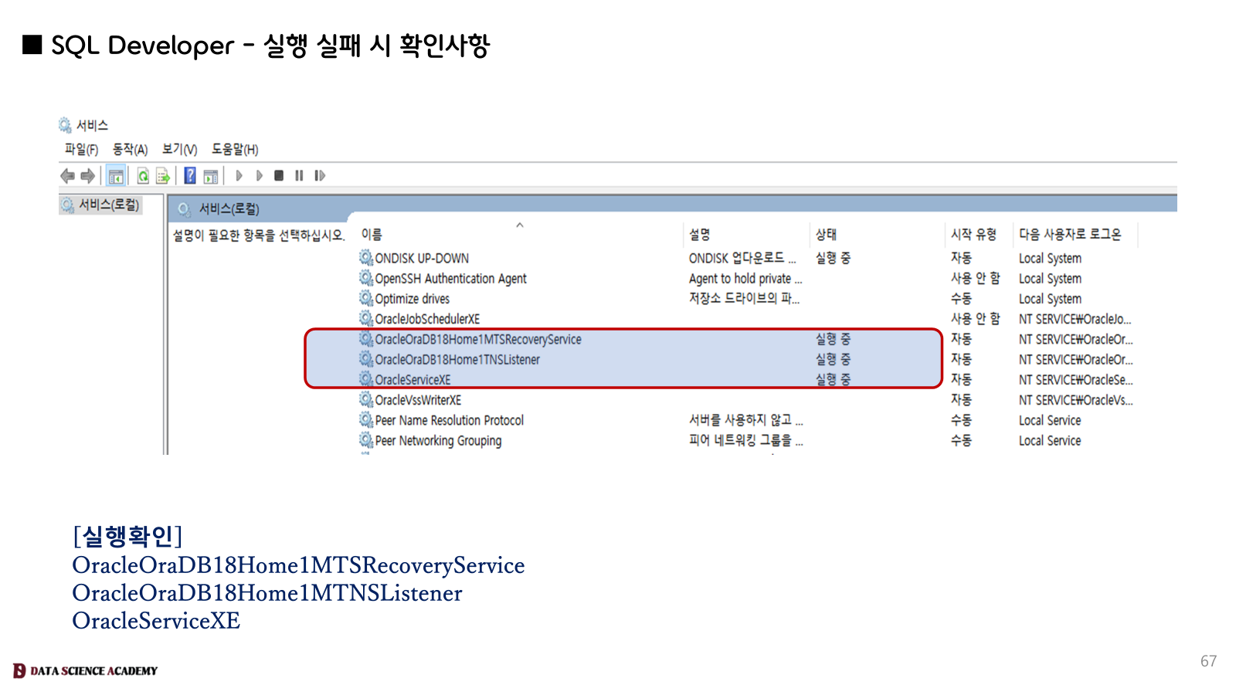This screenshot has height=695, width=1236.
Task: Click the gear icon beside Optimize drives
Action: coord(366,297)
